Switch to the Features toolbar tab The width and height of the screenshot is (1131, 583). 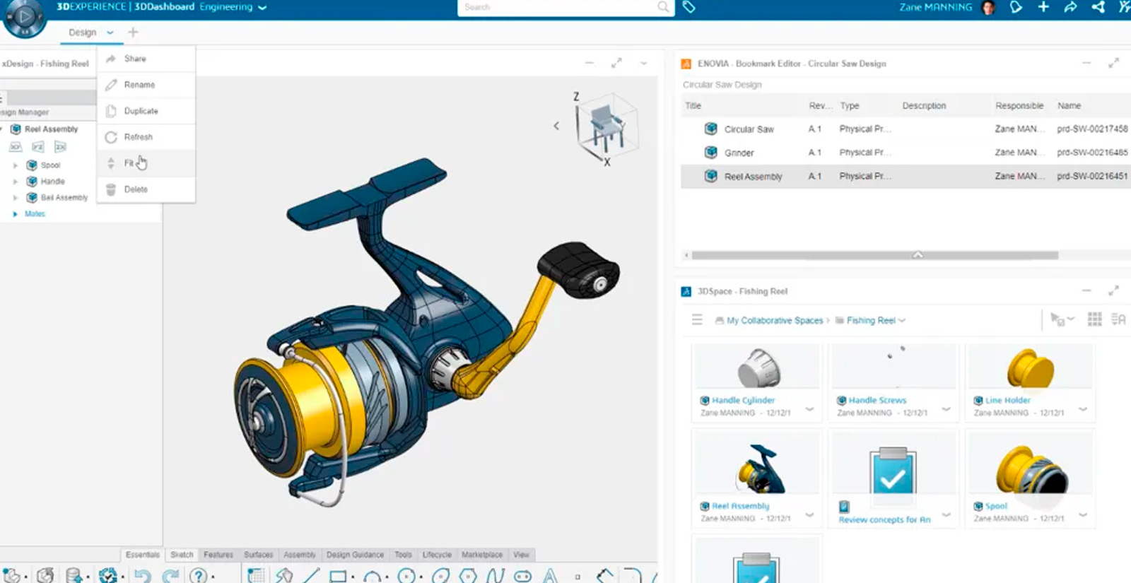(x=218, y=555)
